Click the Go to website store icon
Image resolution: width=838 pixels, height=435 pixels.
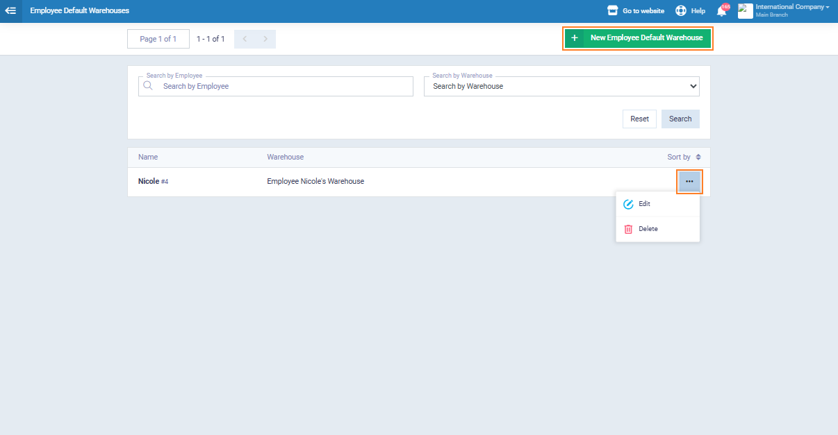[x=612, y=11]
